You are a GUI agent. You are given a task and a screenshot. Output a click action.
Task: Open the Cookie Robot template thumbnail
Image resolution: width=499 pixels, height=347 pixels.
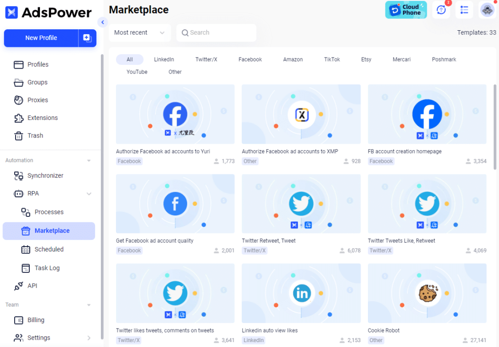click(x=427, y=293)
